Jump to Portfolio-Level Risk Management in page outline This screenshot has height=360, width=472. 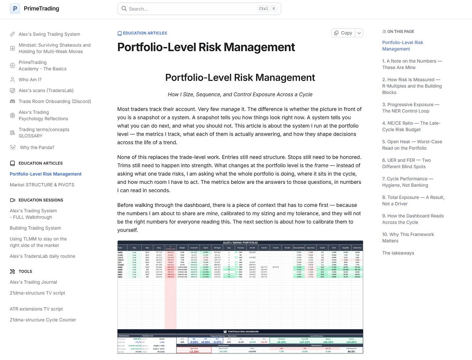point(403,46)
